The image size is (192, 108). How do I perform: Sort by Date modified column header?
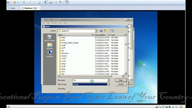click(101, 35)
